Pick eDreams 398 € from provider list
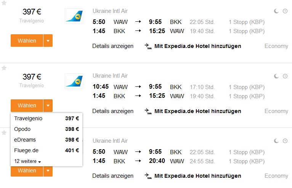This screenshot has width=292, height=188. click(47, 140)
